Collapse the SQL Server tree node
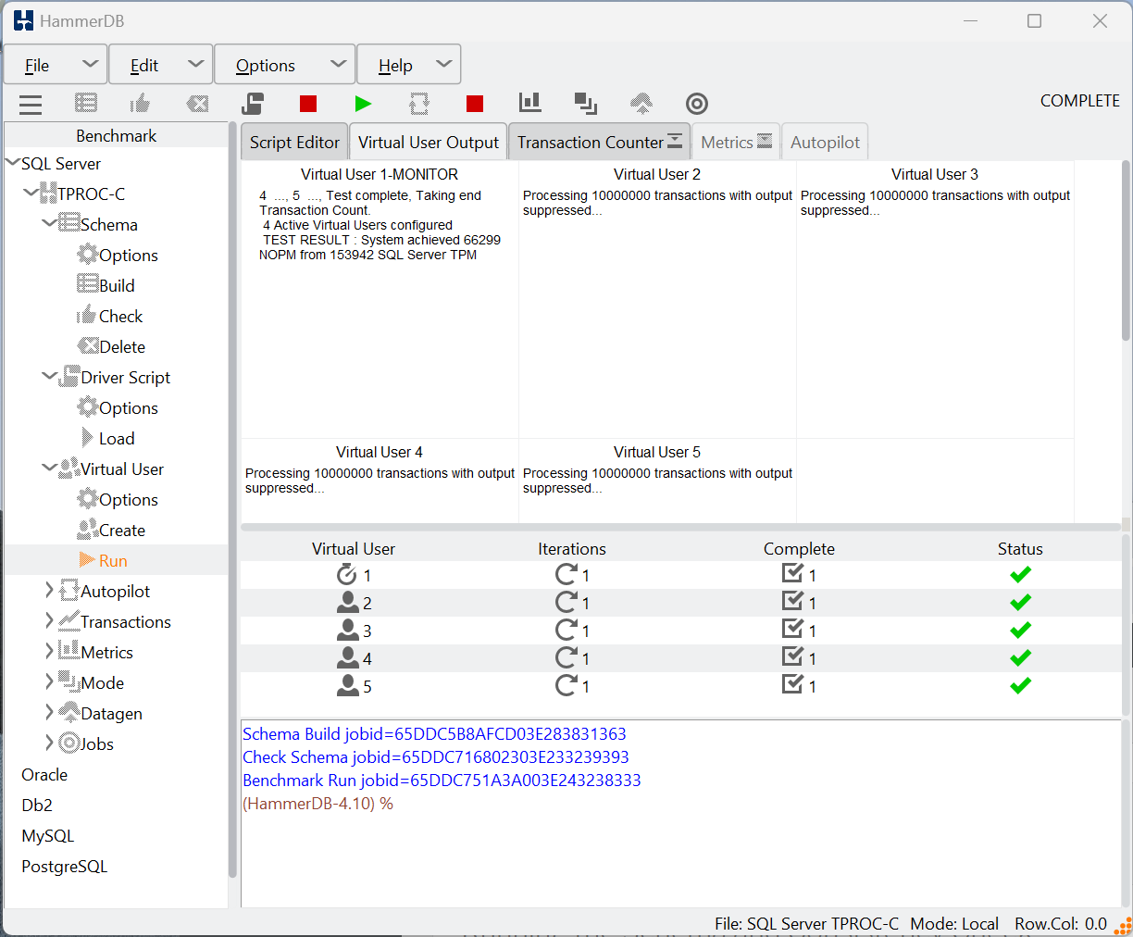 [x=12, y=163]
